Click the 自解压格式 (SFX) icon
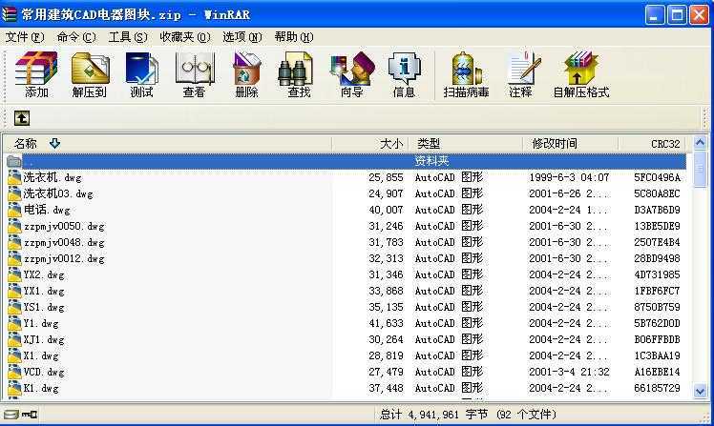 coord(580,74)
